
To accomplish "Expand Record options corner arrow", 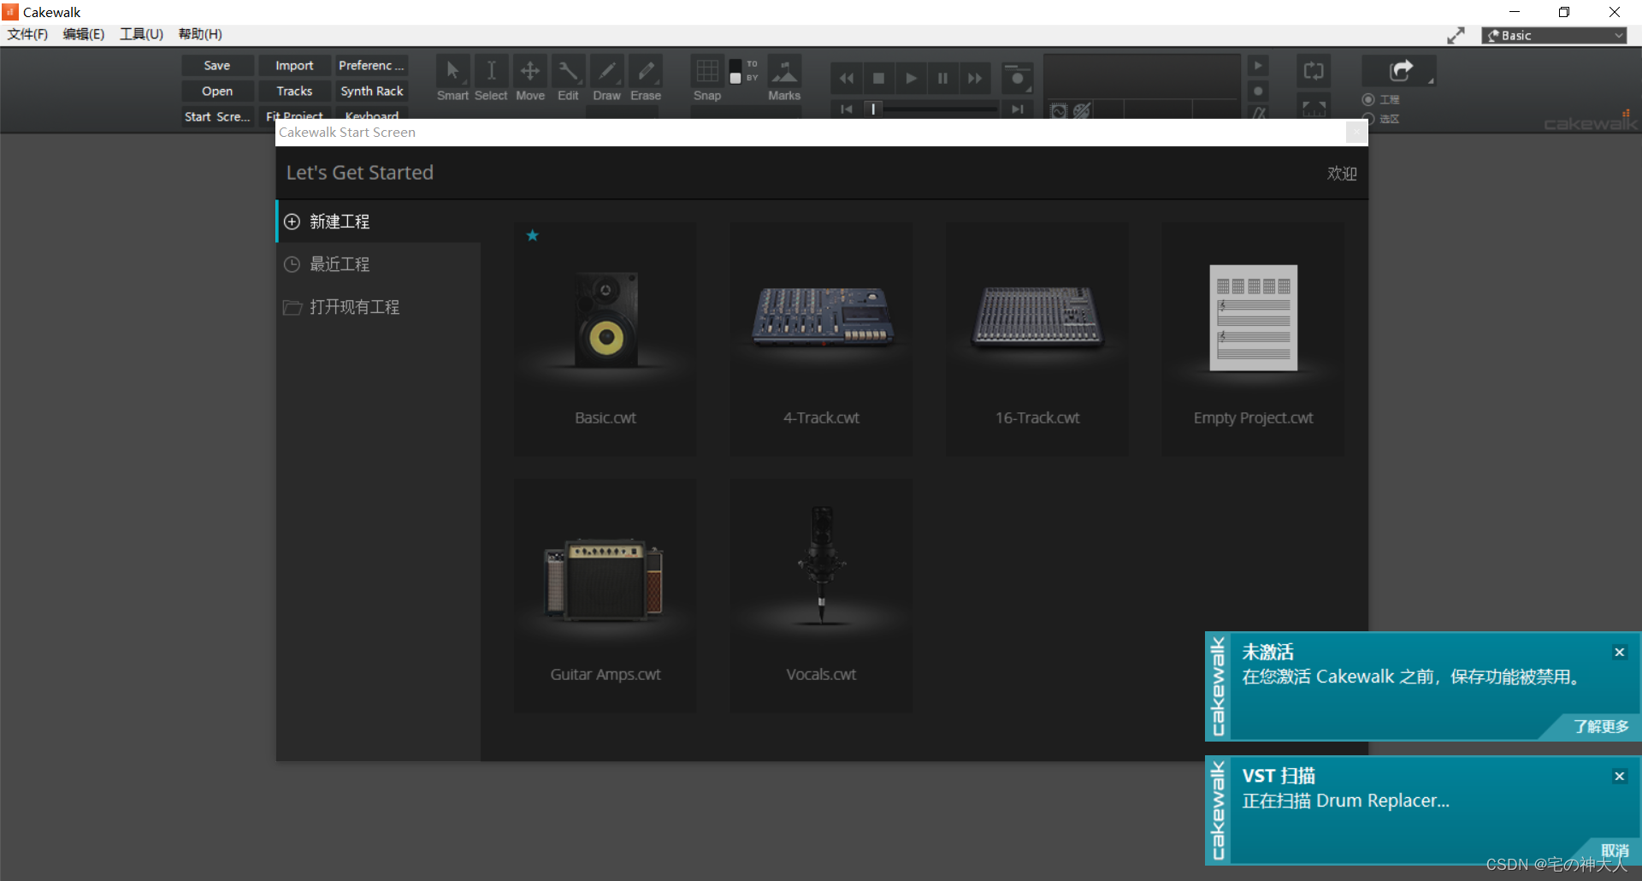I will point(1029,89).
